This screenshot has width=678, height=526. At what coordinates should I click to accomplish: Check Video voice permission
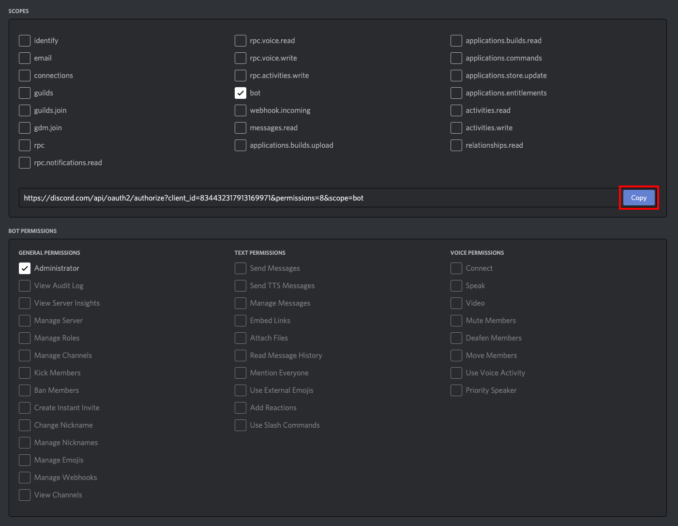pyautogui.click(x=456, y=303)
